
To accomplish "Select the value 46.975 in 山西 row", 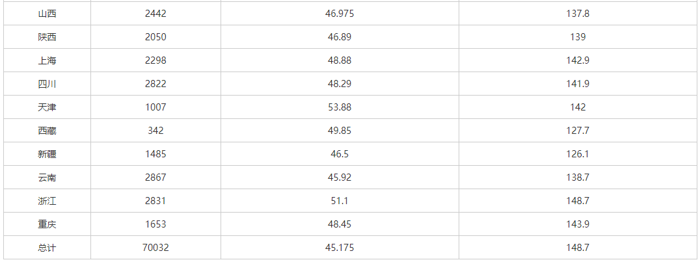I will pos(340,14).
